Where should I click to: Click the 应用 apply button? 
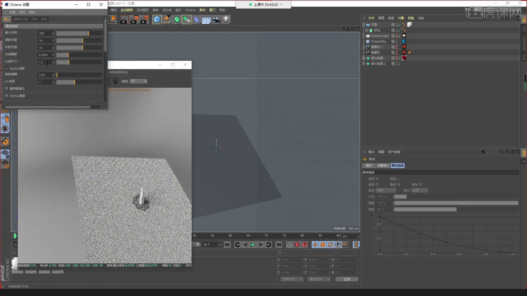pos(347,279)
